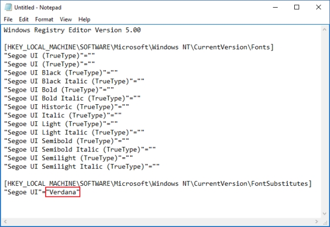Open the View menu

[66, 20]
